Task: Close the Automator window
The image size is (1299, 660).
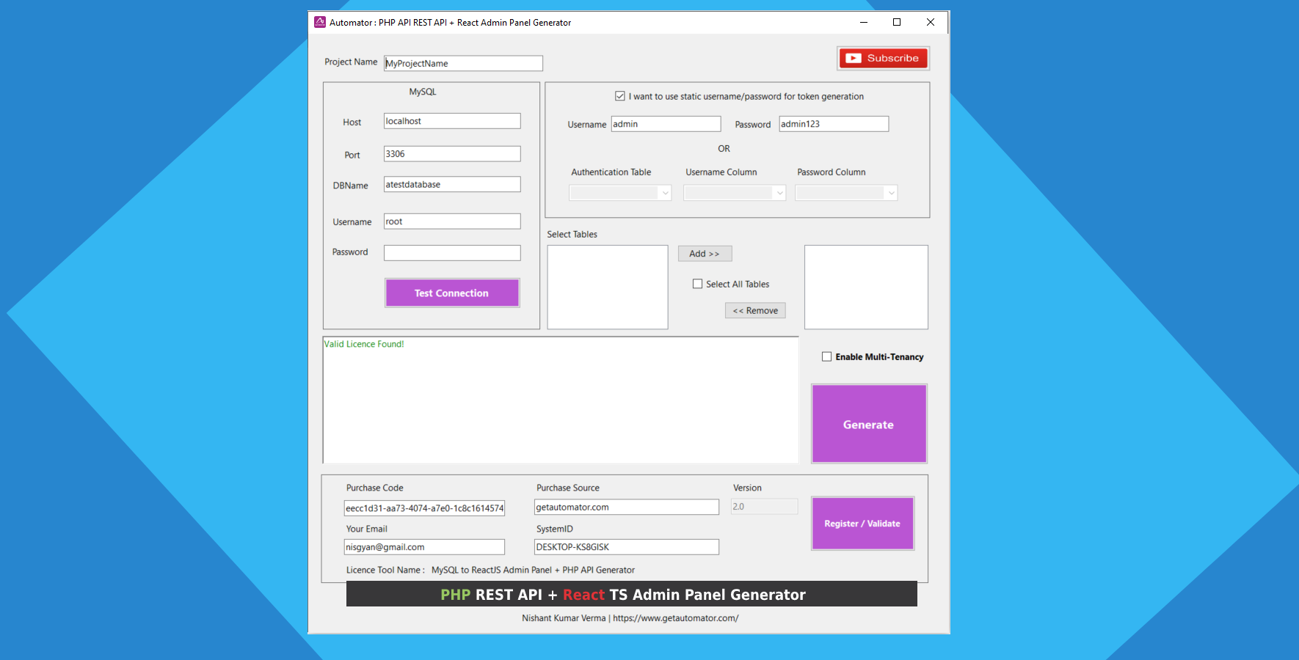Action: (x=931, y=22)
